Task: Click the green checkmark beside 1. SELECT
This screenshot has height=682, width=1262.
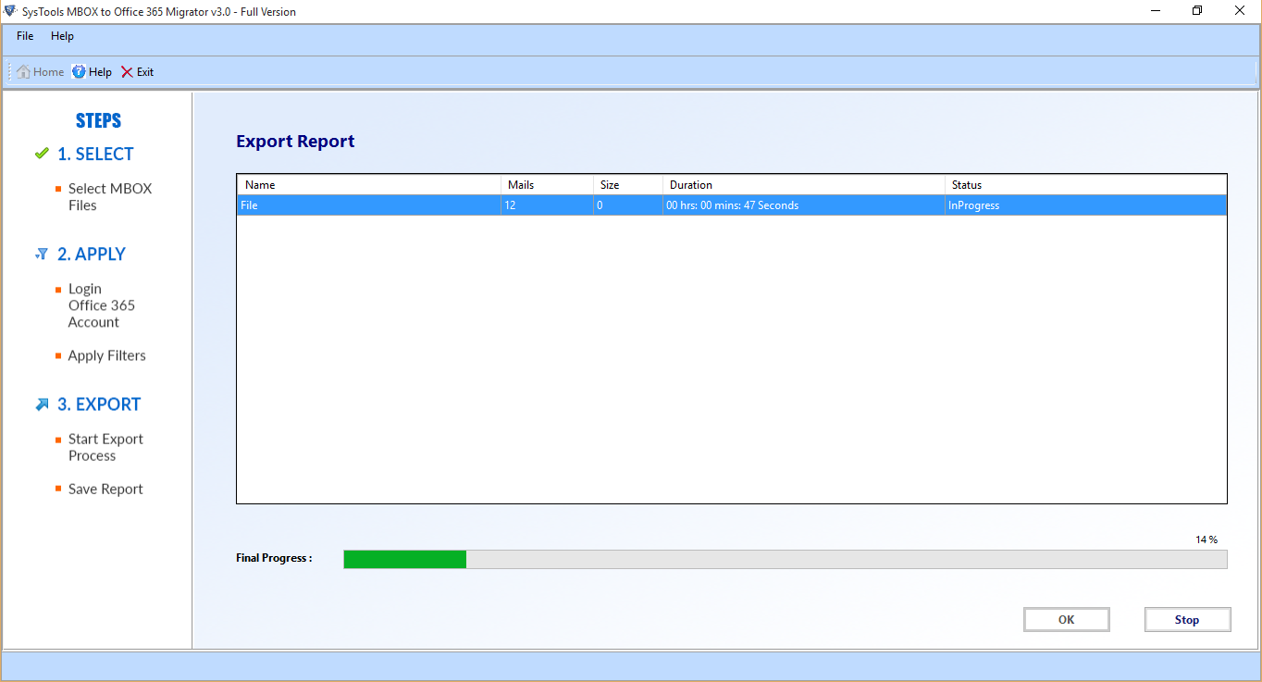Action: tap(42, 154)
